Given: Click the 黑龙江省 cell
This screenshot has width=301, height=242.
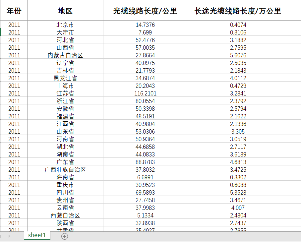Looking at the screenshot, I should [x=65, y=78].
